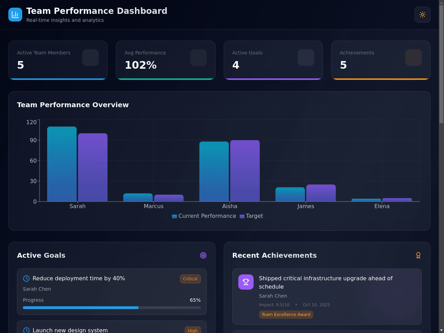Click the scrollbar up arrow

(x=441, y=2)
